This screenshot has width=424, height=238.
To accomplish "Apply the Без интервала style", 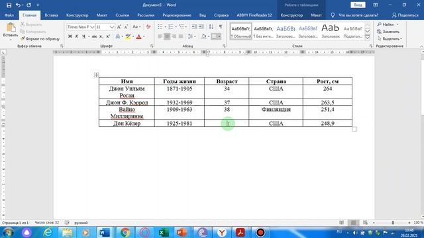I will click(x=263, y=31).
